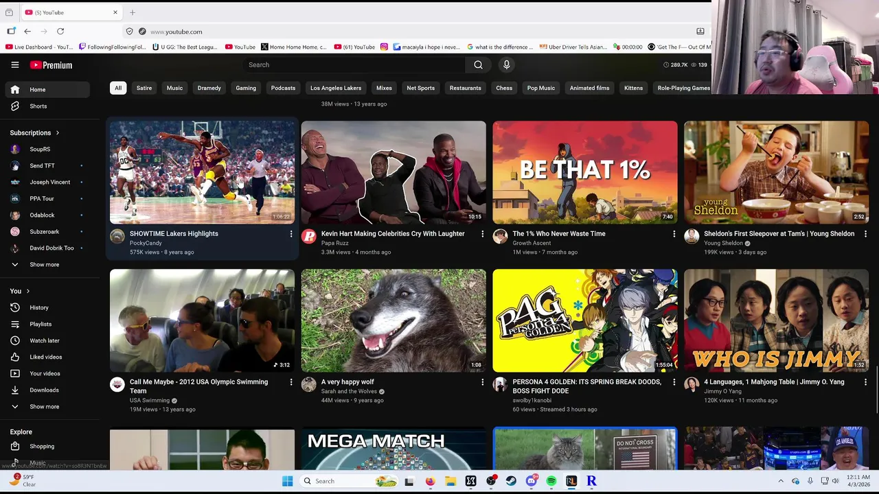The image size is (879, 494).
Task: Reload the page in the browser toolbar
Action: tap(60, 32)
